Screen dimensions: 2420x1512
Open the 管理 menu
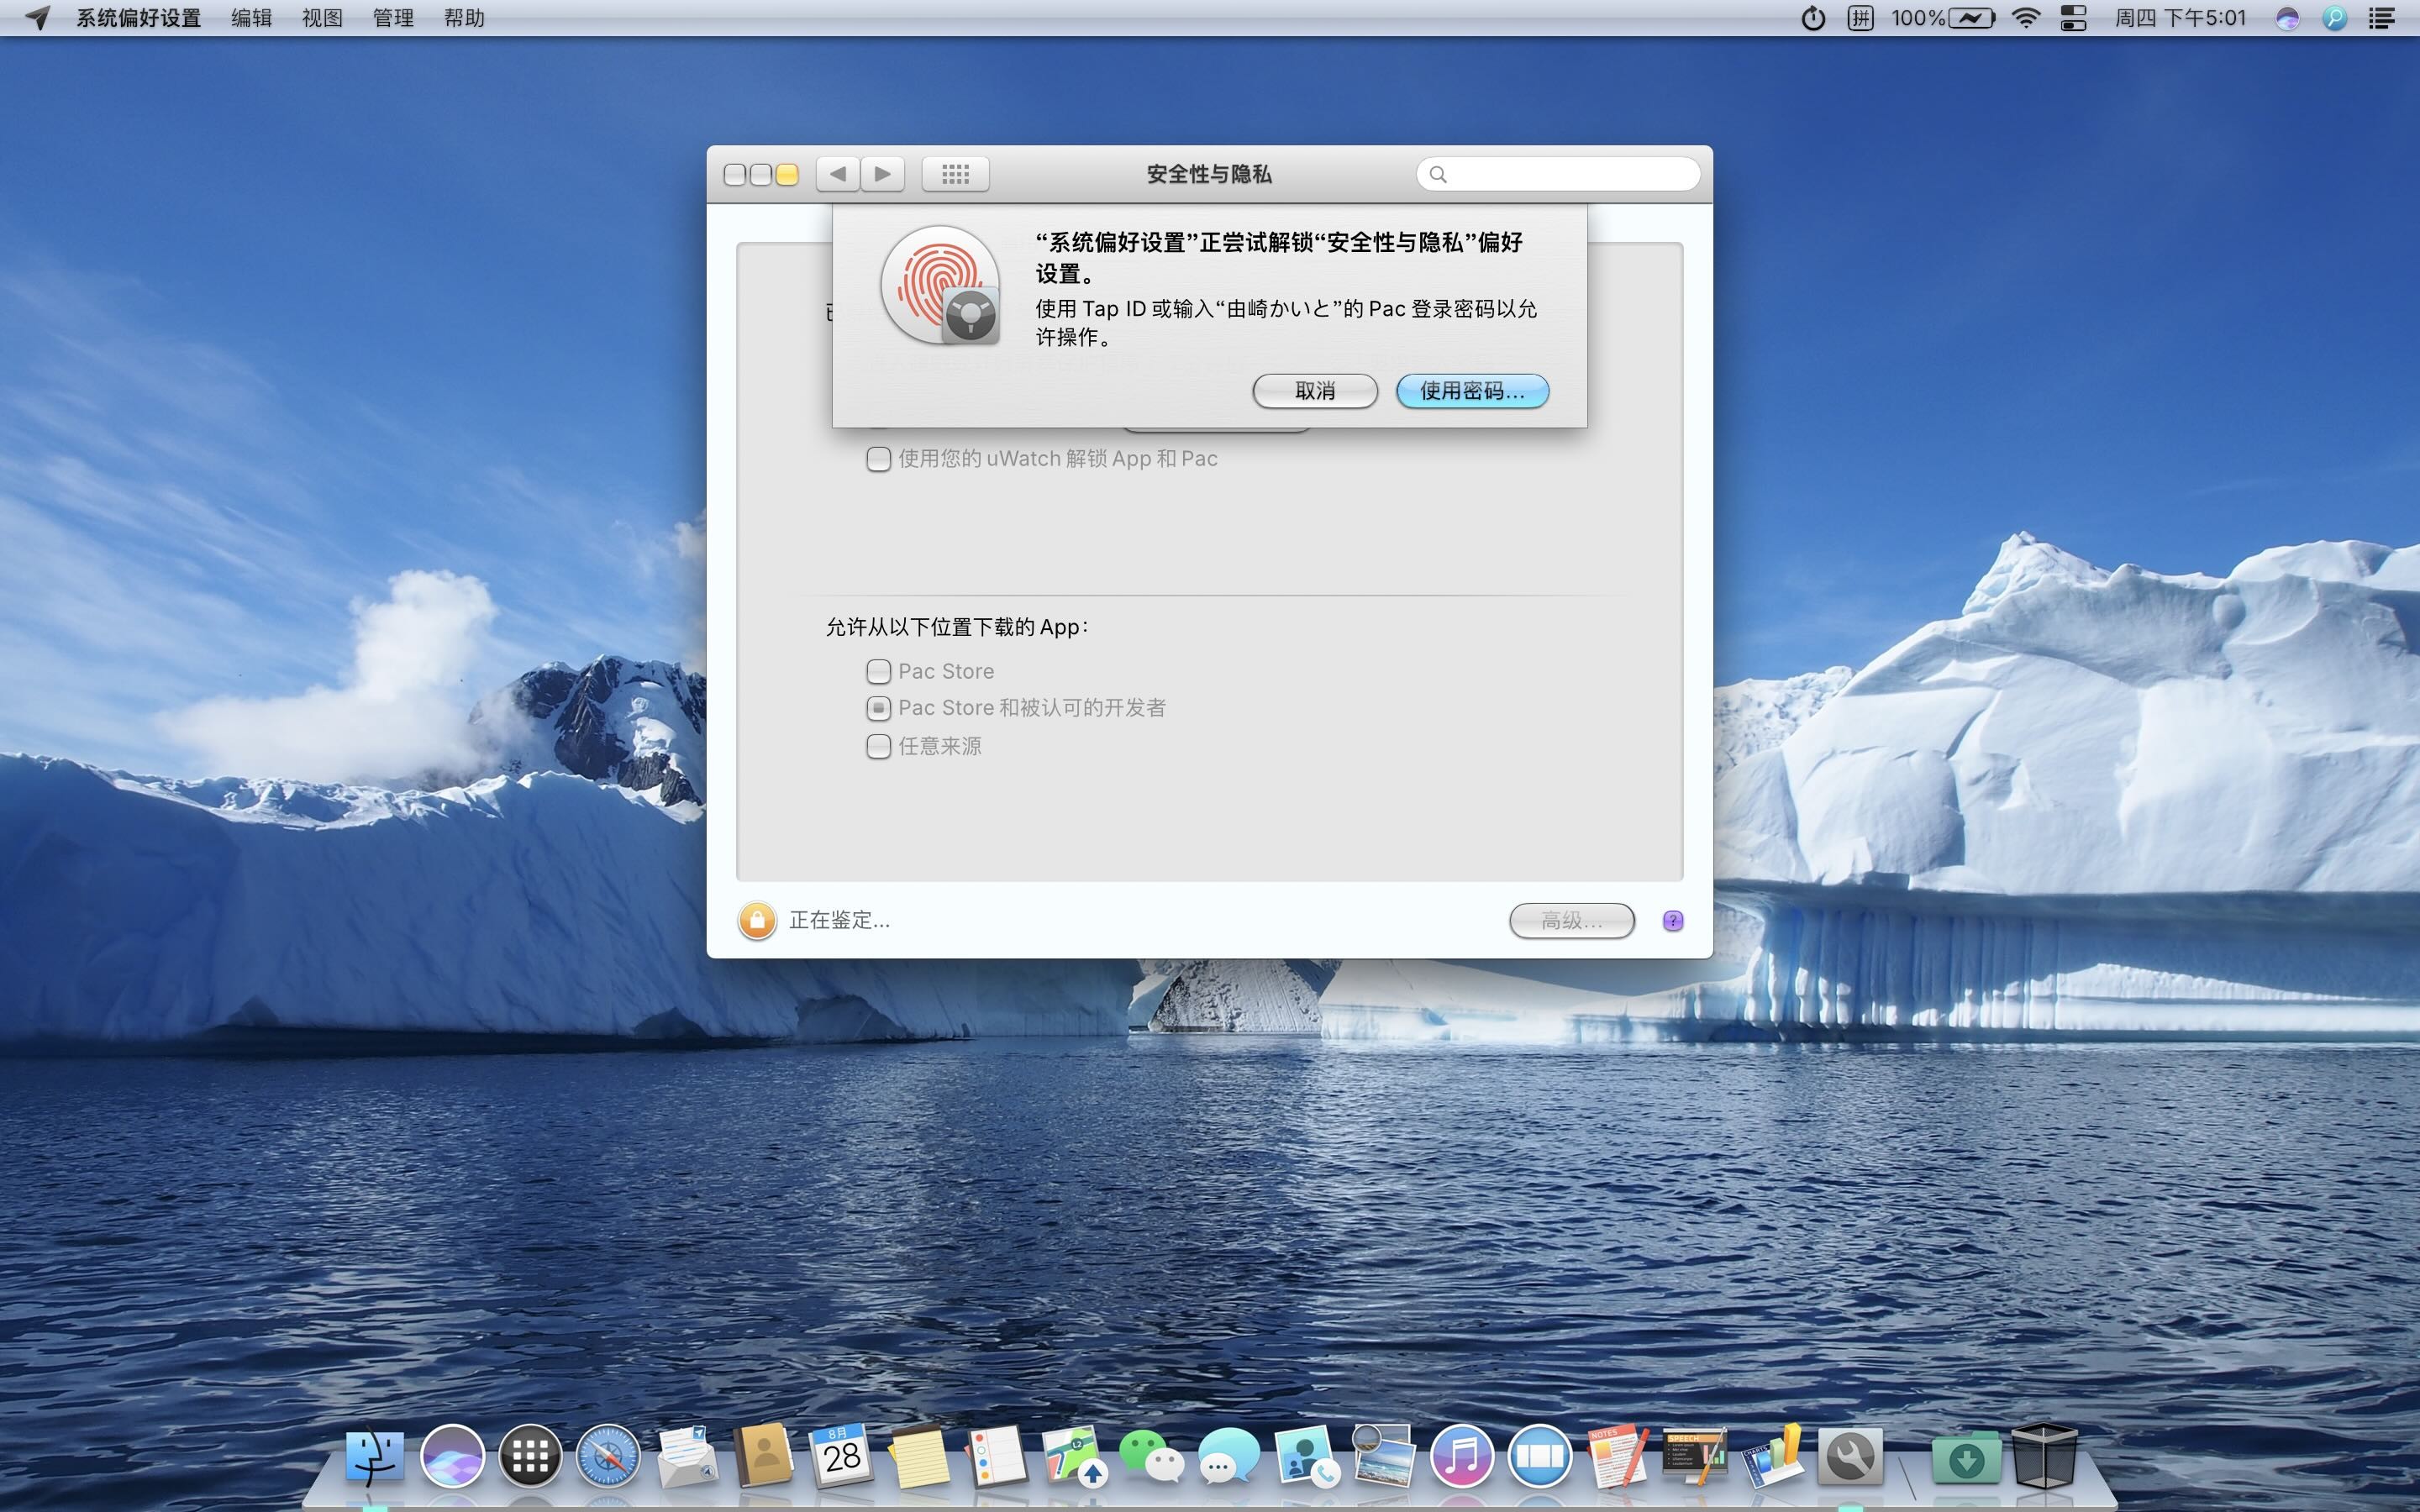pos(393,18)
